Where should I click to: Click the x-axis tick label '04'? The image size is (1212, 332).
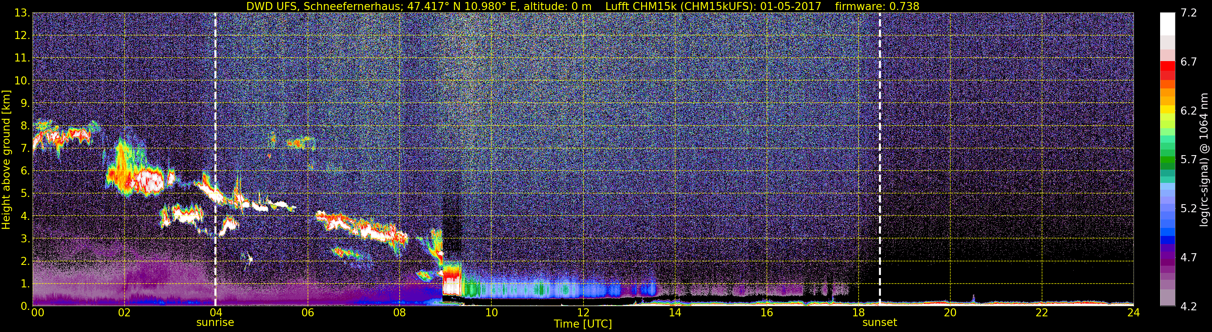[x=216, y=313]
